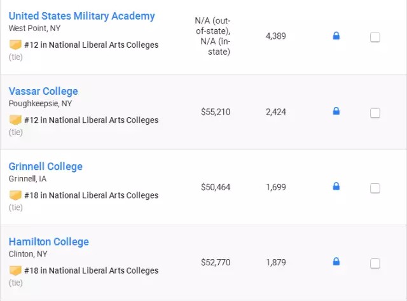Click the 1,699 enrollment figure for Grinnell

[276, 187]
